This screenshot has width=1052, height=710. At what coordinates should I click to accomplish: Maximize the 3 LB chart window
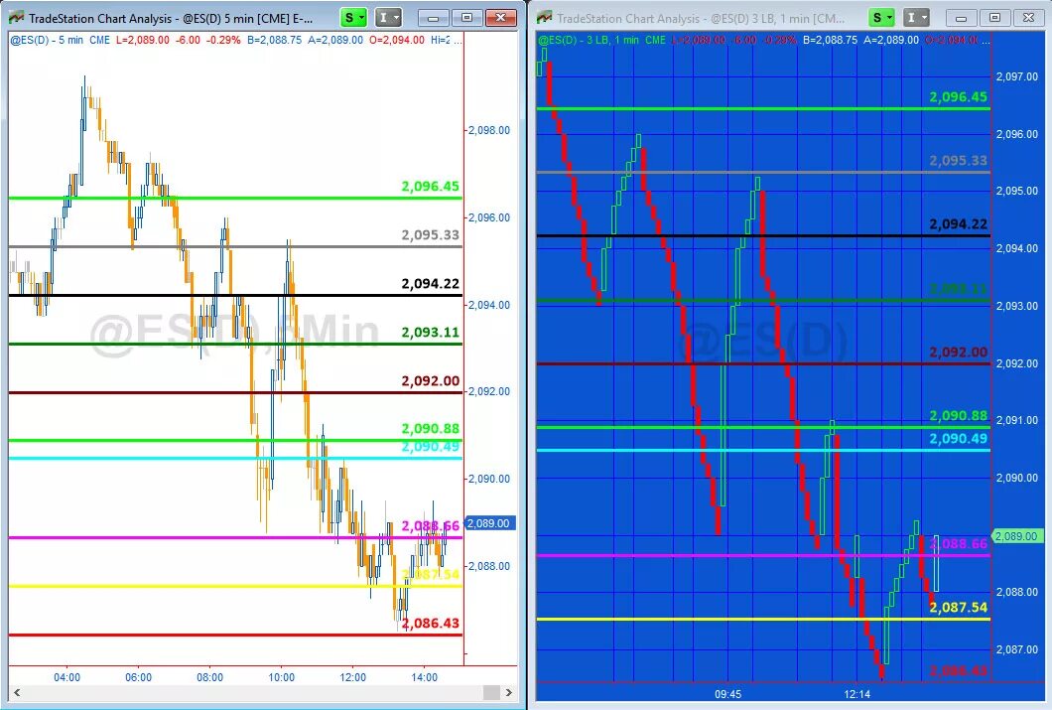click(995, 18)
